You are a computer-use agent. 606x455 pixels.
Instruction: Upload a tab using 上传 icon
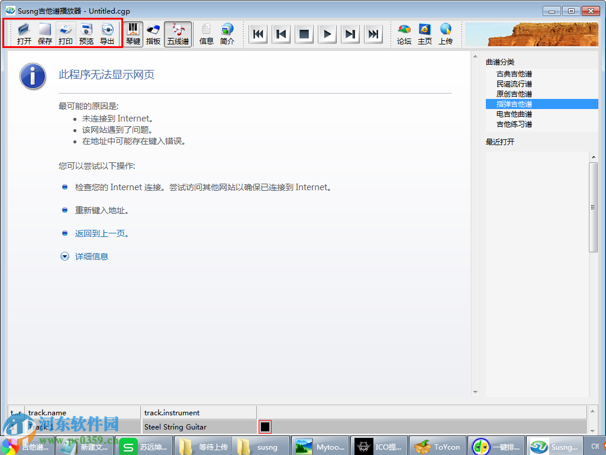[x=446, y=34]
